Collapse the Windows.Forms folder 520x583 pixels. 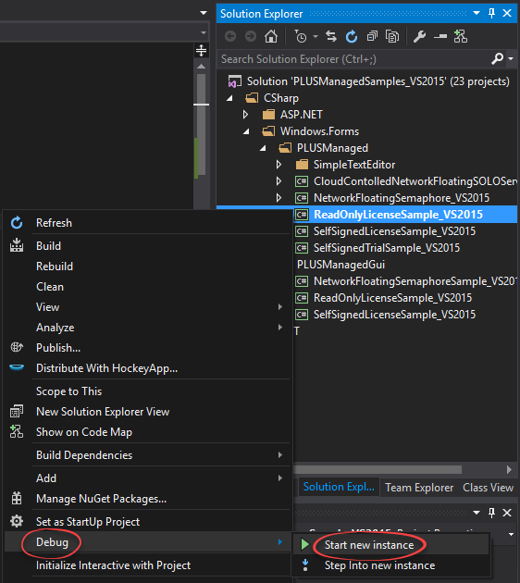[x=246, y=131]
